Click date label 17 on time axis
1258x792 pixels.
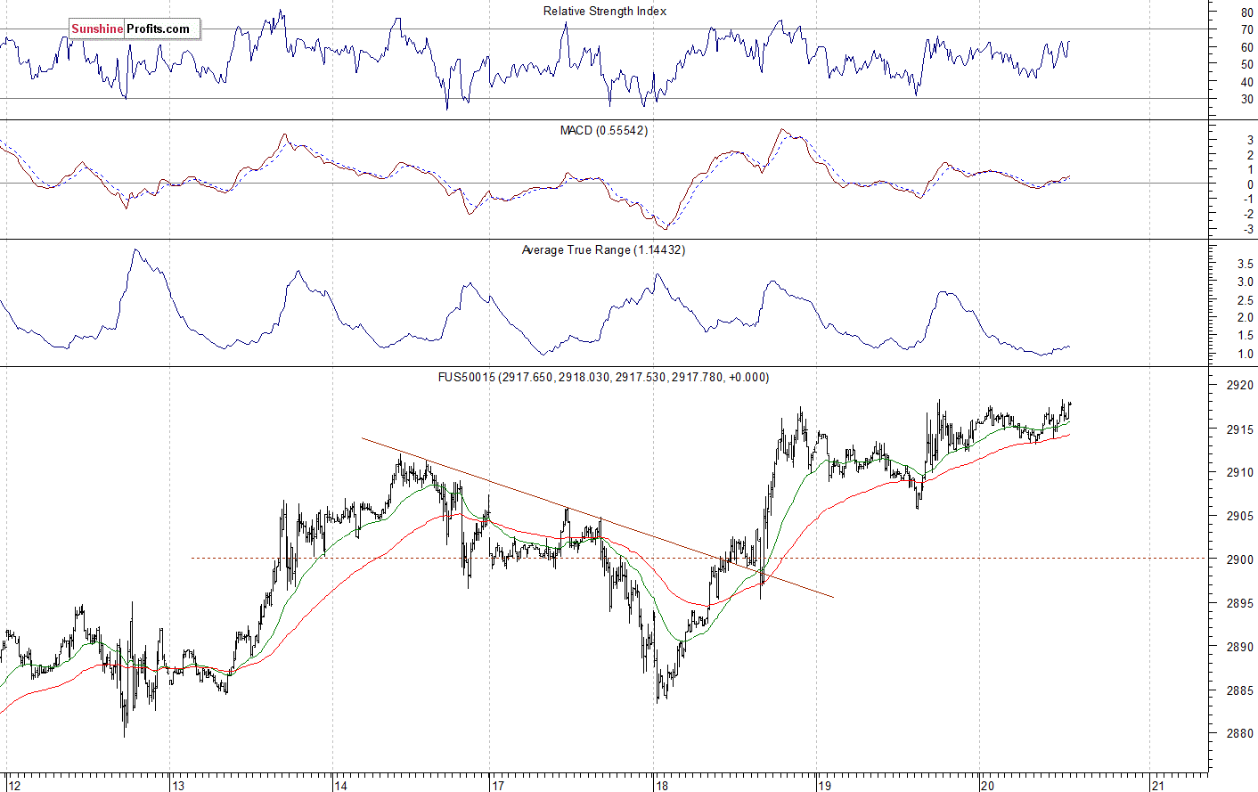(497, 785)
